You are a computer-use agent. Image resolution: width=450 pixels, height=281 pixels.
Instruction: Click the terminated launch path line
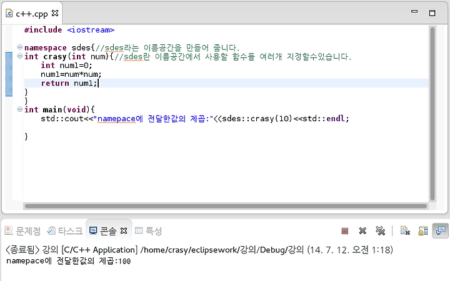point(199,250)
